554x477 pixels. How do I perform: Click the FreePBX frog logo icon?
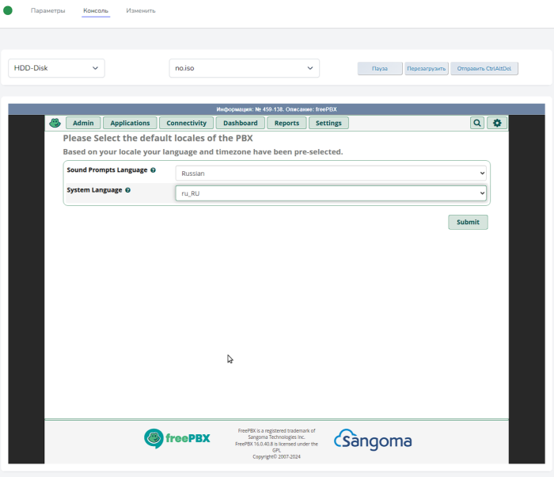click(55, 123)
